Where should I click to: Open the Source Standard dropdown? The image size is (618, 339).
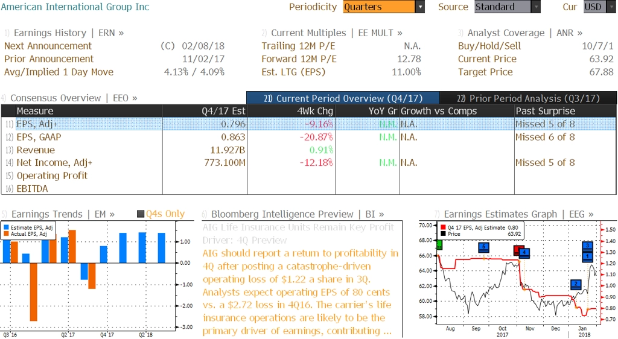(x=507, y=7)
